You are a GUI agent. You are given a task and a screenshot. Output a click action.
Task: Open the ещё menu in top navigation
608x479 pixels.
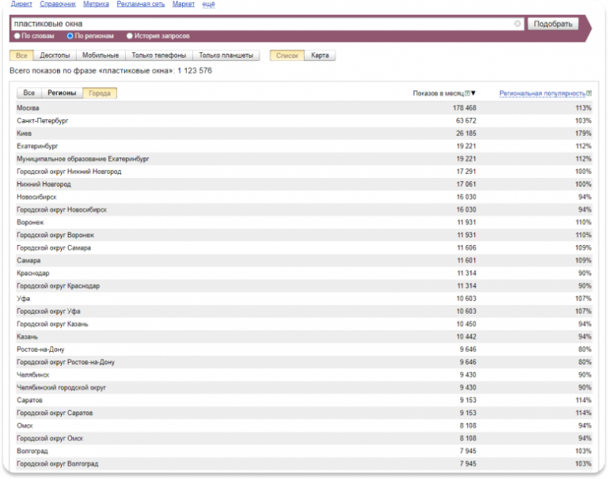(x=208, y=4)
